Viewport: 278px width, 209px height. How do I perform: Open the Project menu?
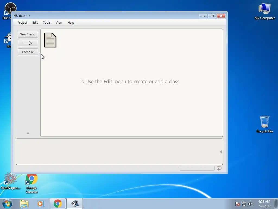point(22,23)
